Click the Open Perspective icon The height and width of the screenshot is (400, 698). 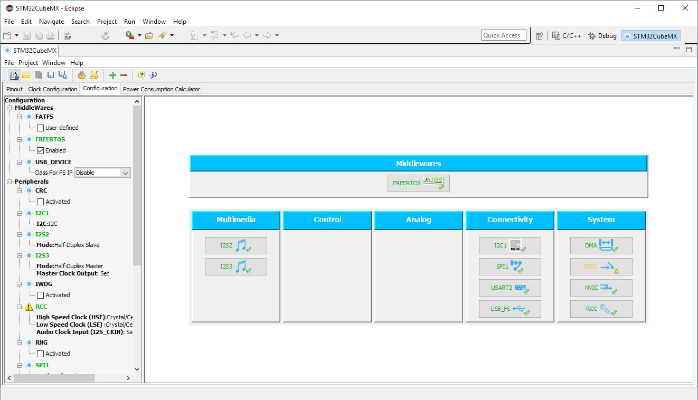(539, 36)
